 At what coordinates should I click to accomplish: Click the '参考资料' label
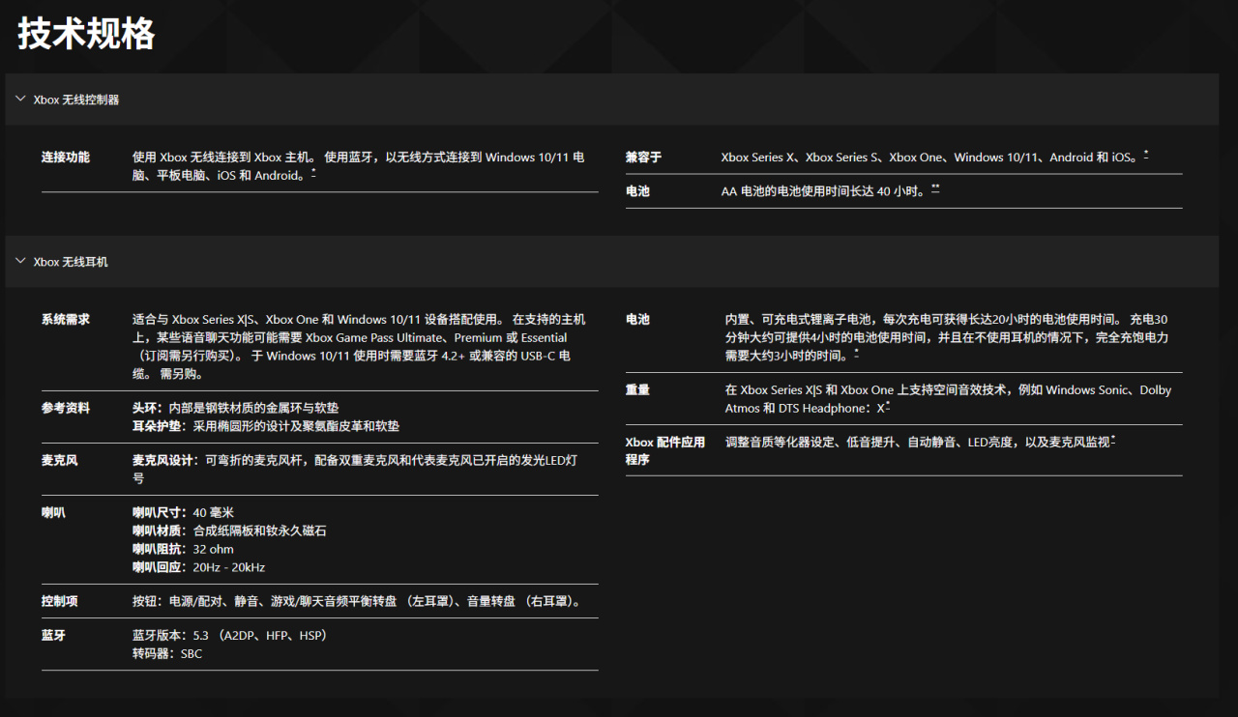coord(66,409)
